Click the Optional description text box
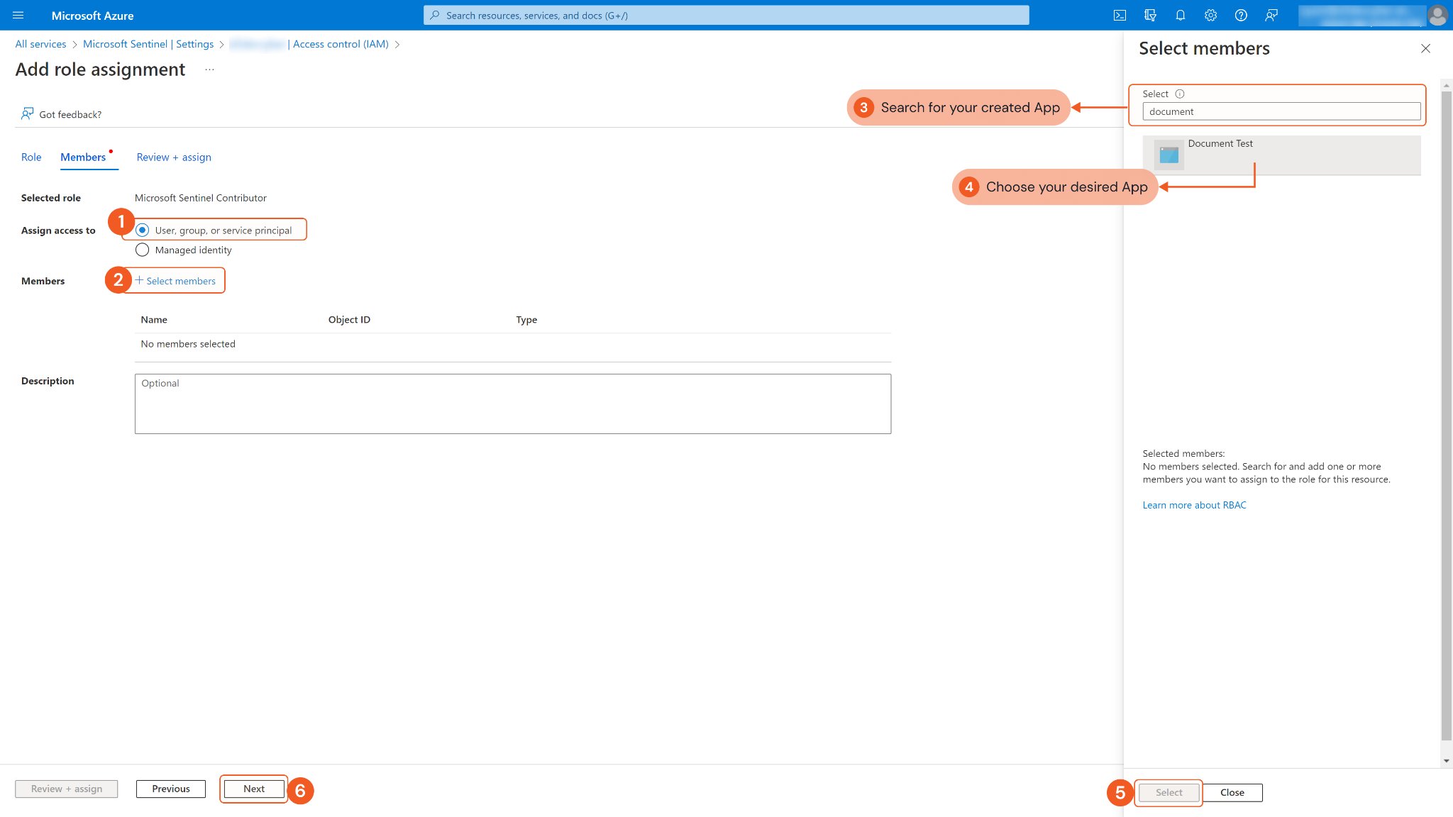 (512, 404)
